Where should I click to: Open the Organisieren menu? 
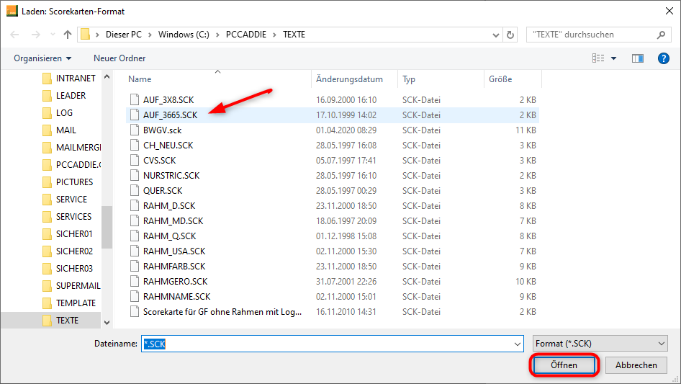click(42, 58)
